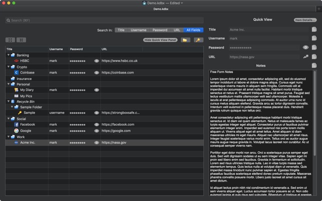Click the Quick View URL field
This screenshot has height=201, width=322.
pyautogui.click(x=264, y=57)
